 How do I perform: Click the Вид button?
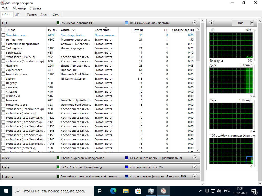click(x=241, y=23)
